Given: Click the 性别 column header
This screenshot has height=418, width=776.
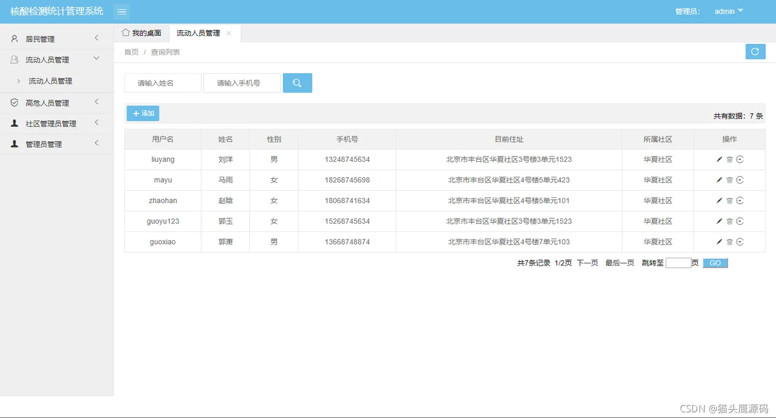Looking at the screenshot, I should coord(274,139).
